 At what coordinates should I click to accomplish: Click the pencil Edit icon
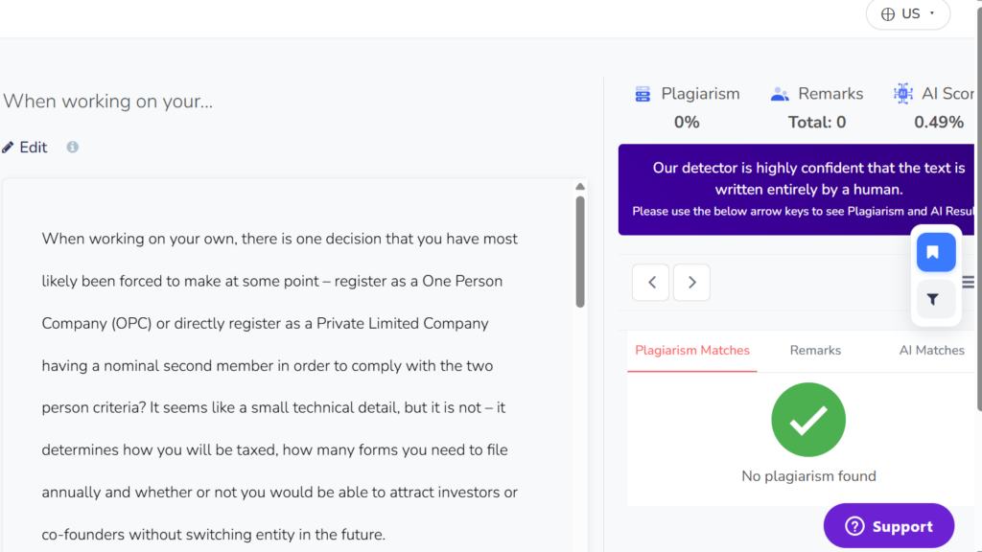click(8, 148)
